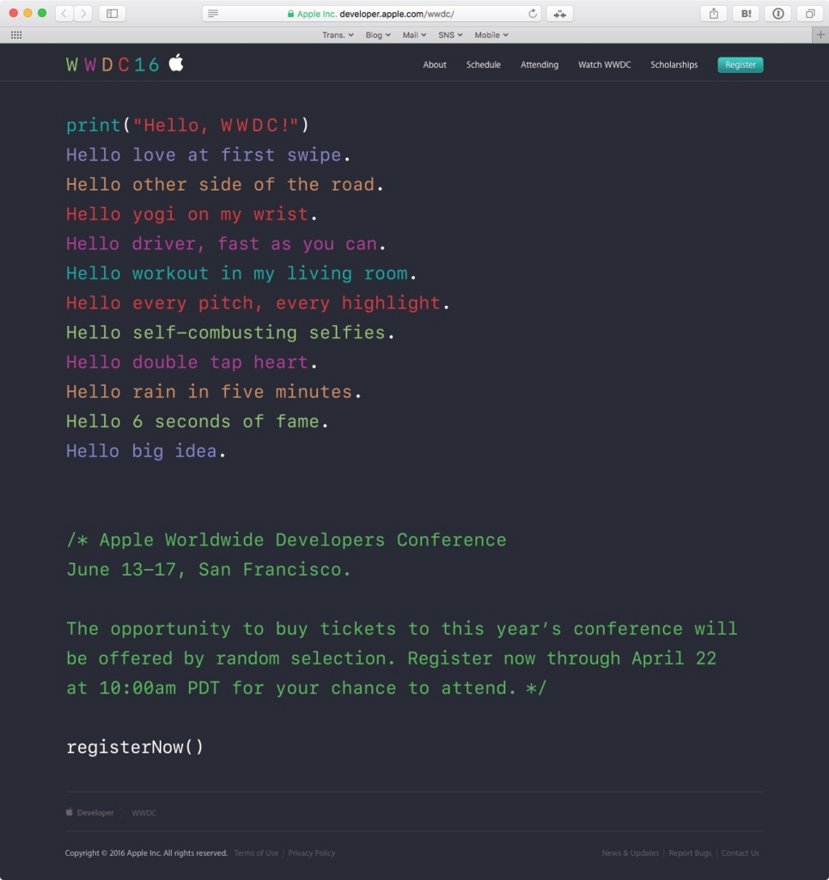Toggle the Safari sidebar button

(113, 14)
